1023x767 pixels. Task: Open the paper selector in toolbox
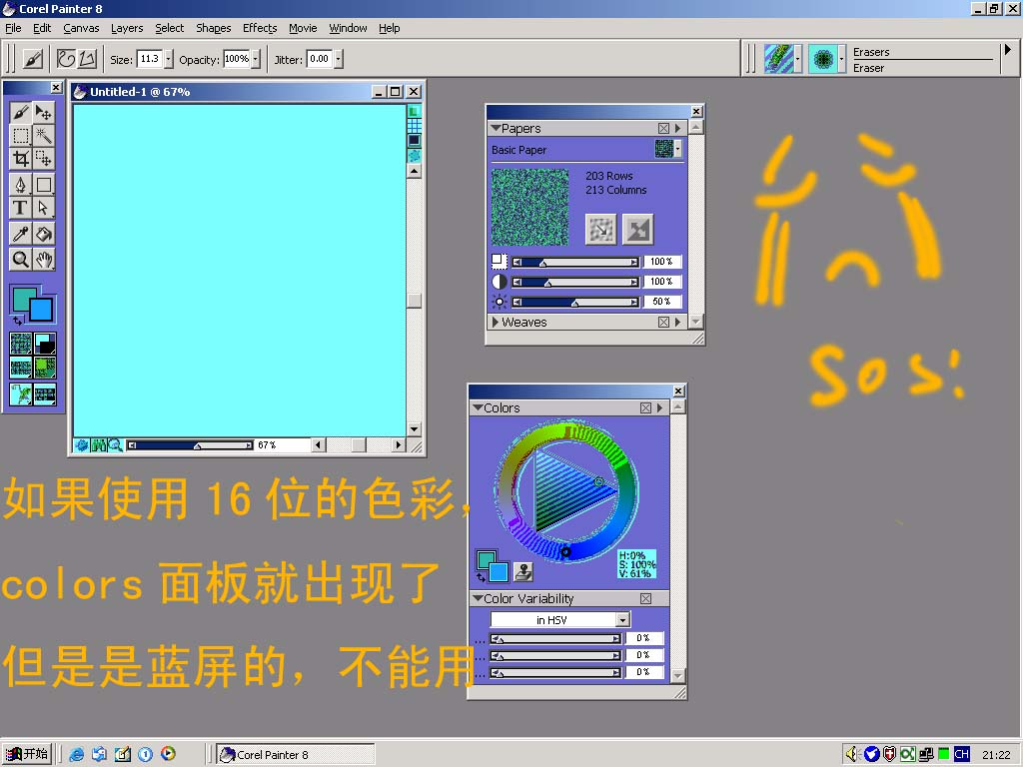click(21, 344)
